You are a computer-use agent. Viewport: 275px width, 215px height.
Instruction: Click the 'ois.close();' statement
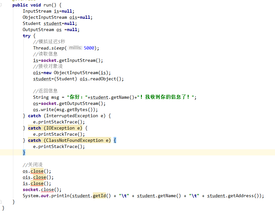click(x=38, y=177)
